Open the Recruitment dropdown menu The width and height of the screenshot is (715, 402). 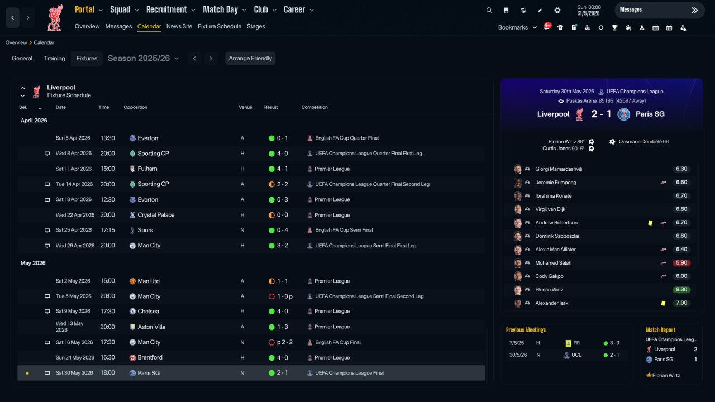point(171,9)
